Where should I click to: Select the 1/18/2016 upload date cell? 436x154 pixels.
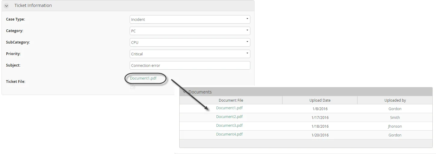point(320,126)
